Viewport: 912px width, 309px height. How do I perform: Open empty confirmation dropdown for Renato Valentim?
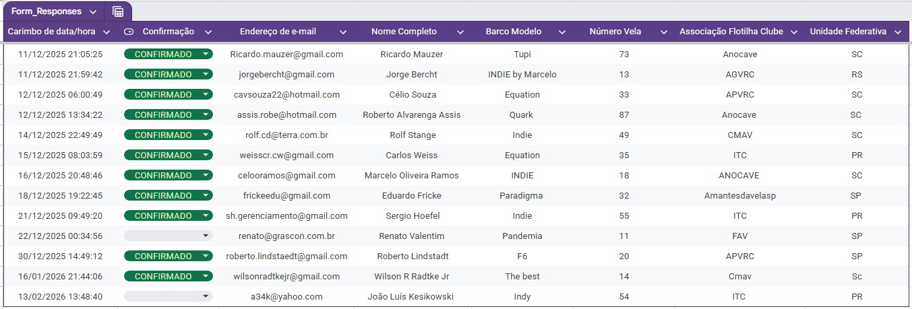(206, 236)
